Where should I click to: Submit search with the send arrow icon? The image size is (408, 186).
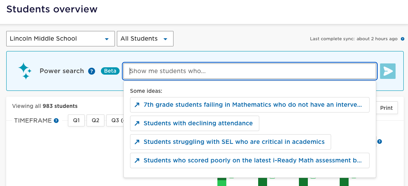(x=388, y=71)
